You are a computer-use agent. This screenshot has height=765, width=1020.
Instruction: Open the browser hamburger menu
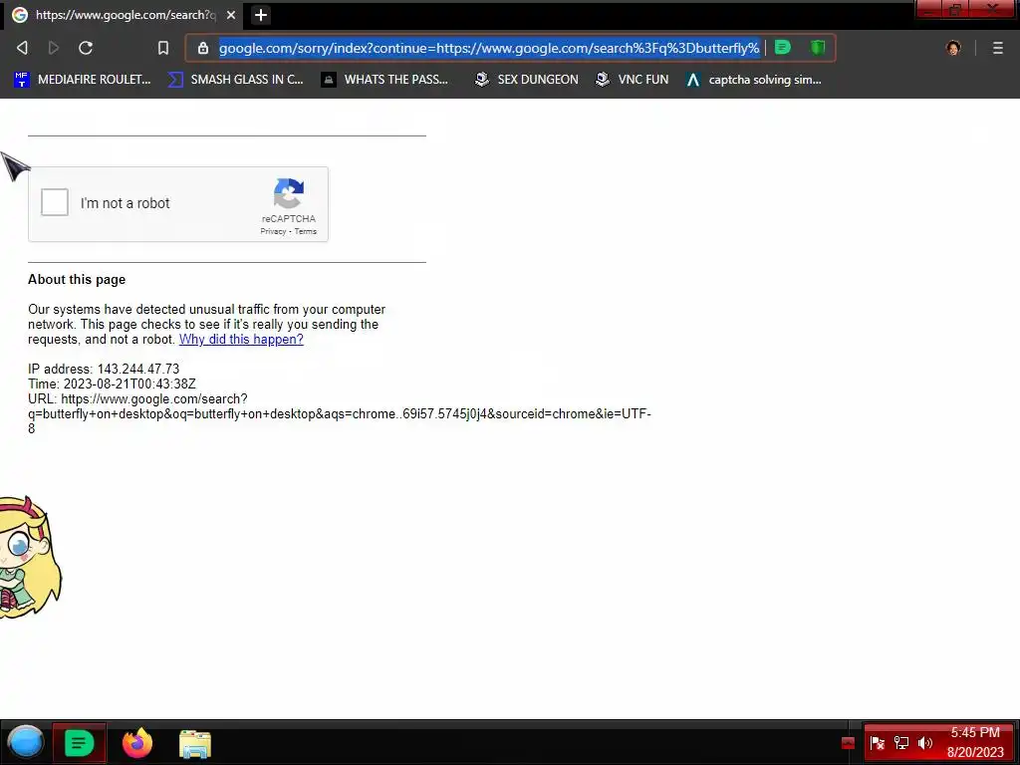pos(998,48)
